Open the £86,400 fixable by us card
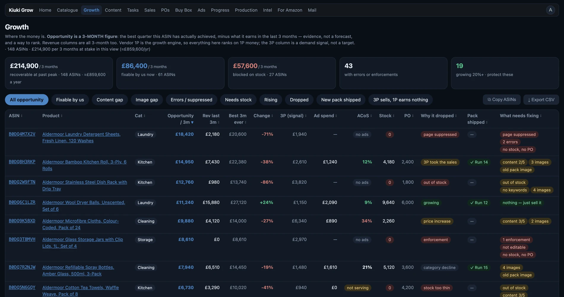This screenshot has width=564, height=297. click(170, 73)
